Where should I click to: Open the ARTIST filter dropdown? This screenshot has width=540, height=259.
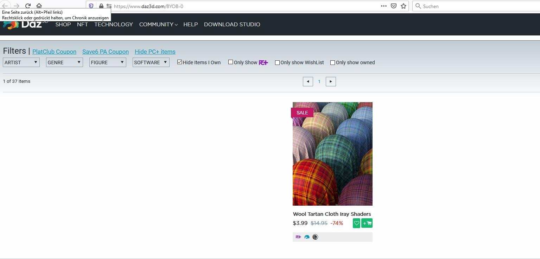tap(21, 62)
